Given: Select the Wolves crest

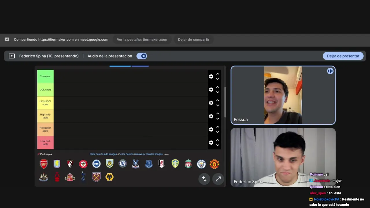Looking at the screenshot, I should tap(110, 177).
